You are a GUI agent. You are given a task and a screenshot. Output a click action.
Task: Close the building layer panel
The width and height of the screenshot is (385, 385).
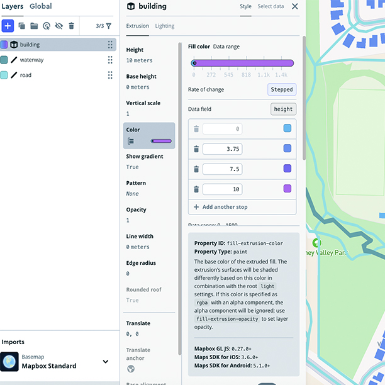(x=295, y=6)
